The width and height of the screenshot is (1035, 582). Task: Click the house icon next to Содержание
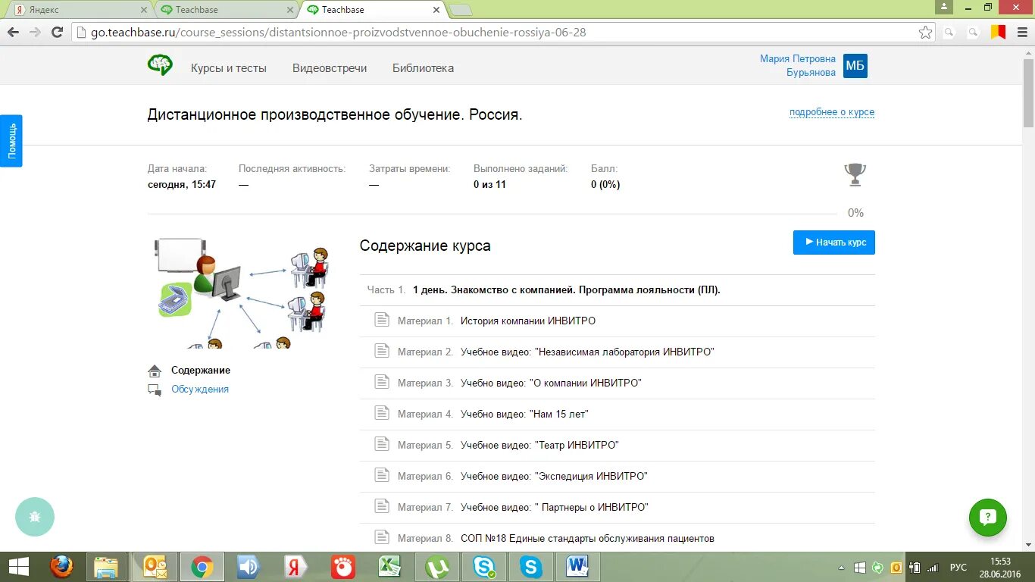(x=155, y=371)
